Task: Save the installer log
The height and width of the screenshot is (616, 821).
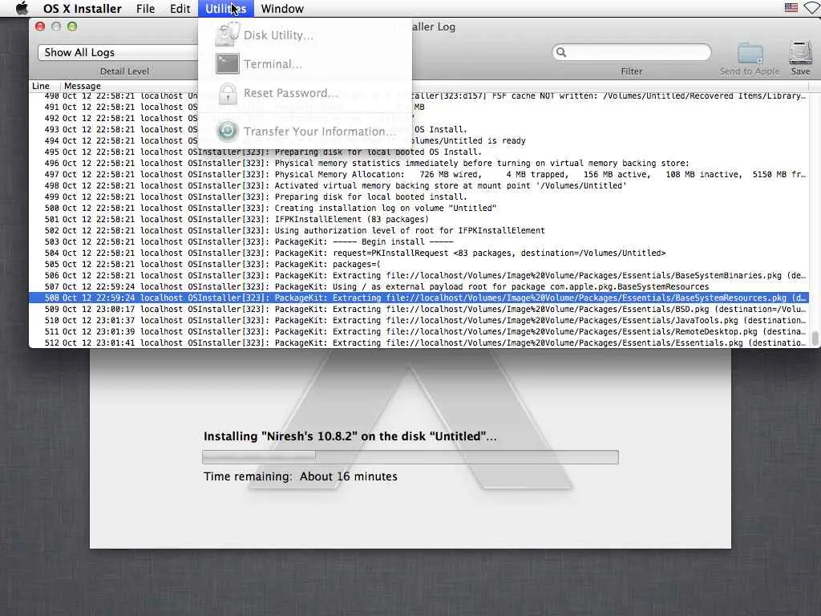Action: (x=800, y=58)
